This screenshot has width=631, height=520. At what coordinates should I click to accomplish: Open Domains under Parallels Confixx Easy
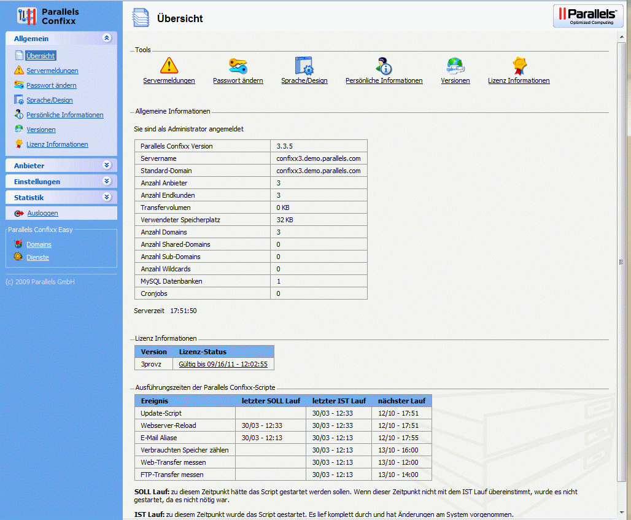(39, 244)
